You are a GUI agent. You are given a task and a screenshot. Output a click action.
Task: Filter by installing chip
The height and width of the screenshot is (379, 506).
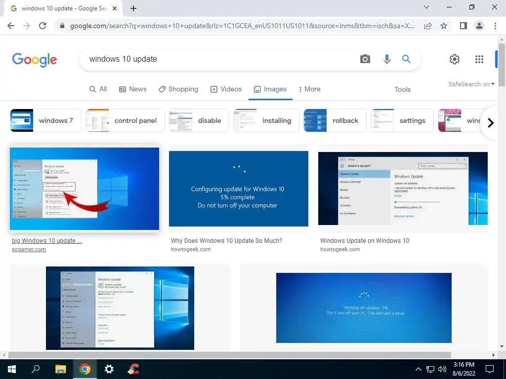(266, 120)
